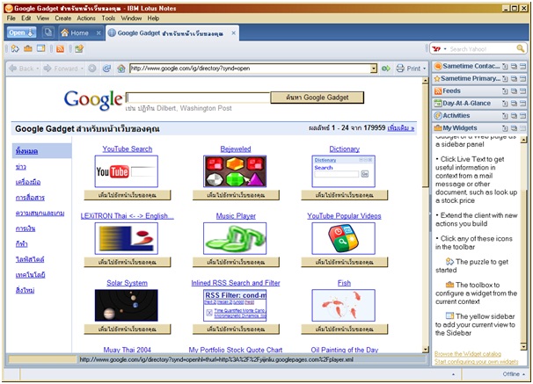Stop page loading with the stop icon
Viewport: 533px width, 384px height.
92,69
